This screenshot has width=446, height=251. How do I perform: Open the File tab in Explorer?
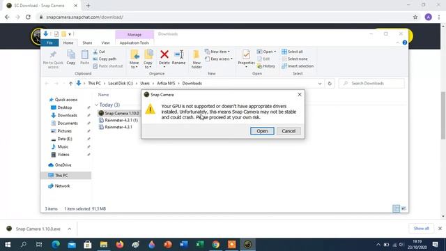pyautogui.click(x=49, y=43)
